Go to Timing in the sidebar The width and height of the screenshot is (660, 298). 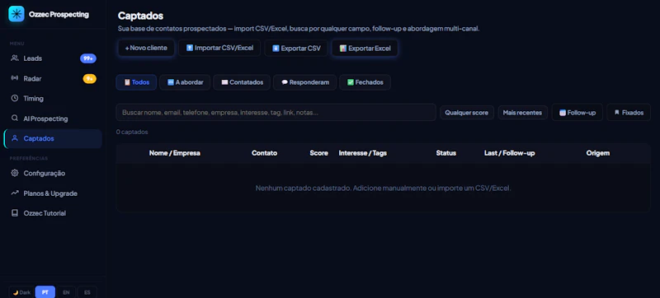point(53,98)
